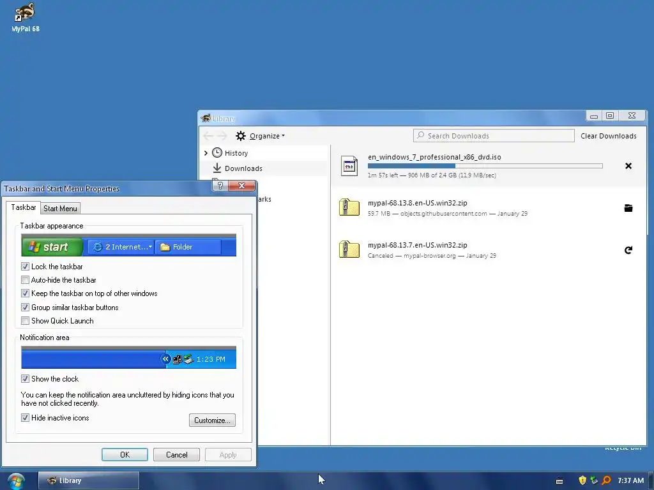Enable Auto-hide the taskbar
Viewport: 654px width, 490px height.
[x=25, y=279]
